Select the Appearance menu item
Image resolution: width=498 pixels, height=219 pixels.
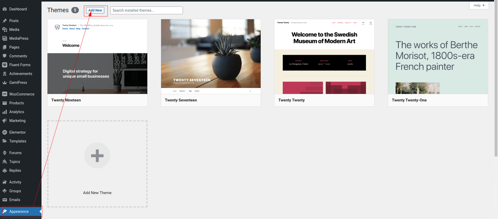21,211
